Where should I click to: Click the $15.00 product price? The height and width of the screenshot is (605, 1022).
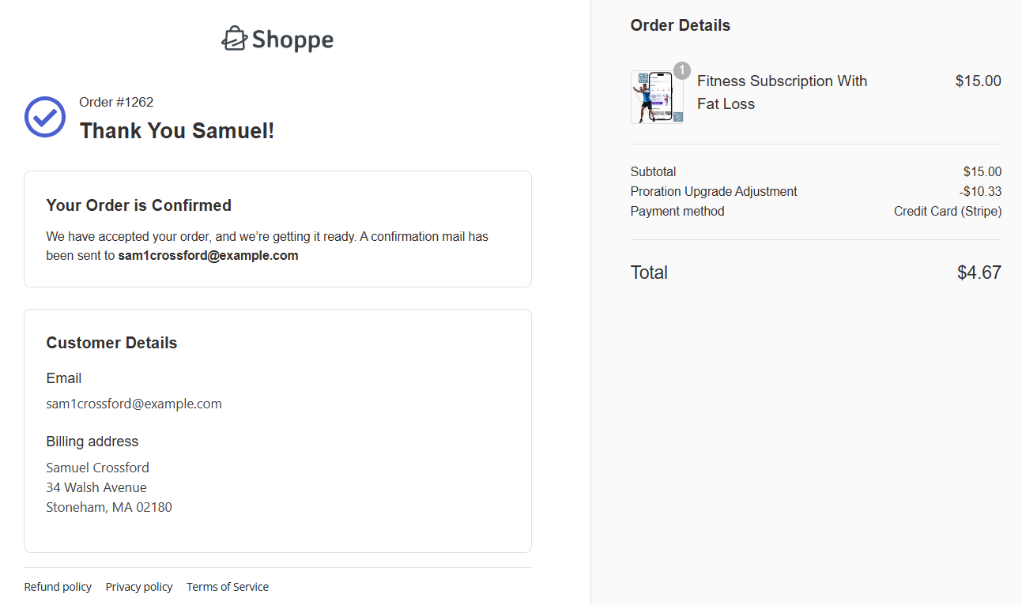point(978,81)
